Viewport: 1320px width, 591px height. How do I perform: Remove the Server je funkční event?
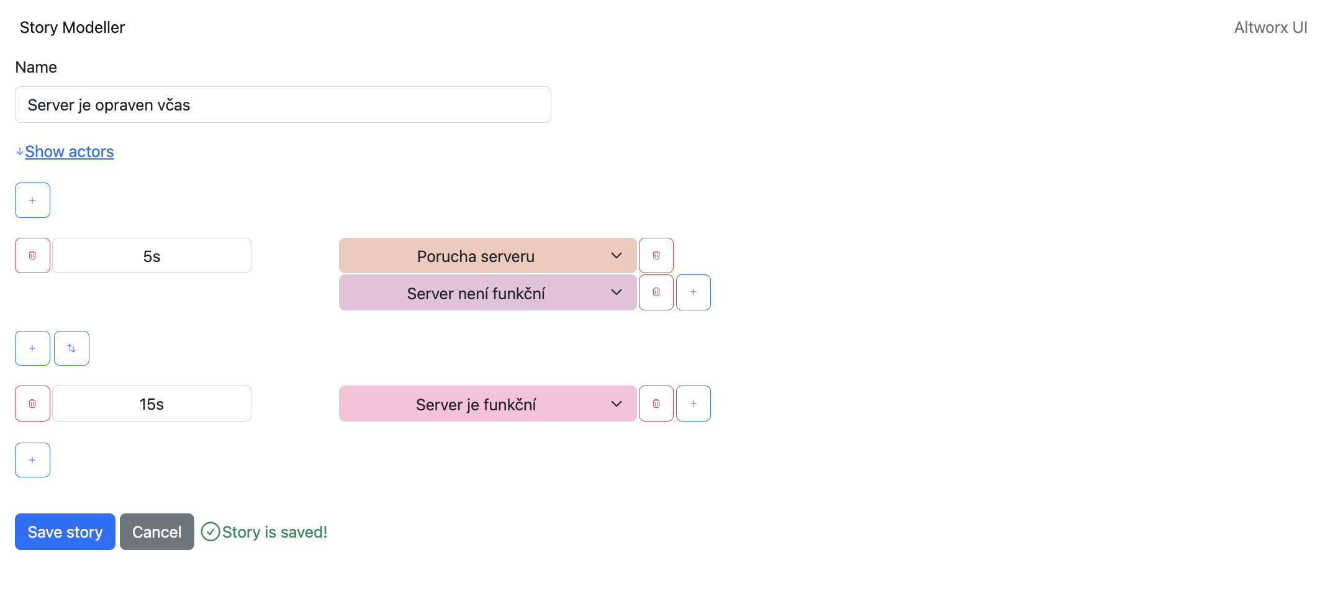[656, 404]
